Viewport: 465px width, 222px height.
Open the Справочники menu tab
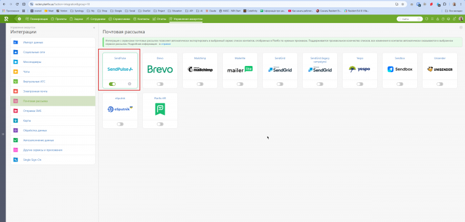pos(119,19)
